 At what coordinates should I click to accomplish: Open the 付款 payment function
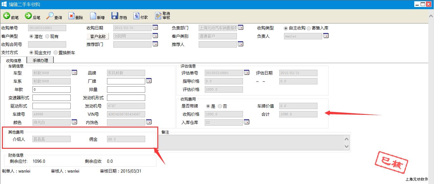pyautogui.click(x=136, y=16)
